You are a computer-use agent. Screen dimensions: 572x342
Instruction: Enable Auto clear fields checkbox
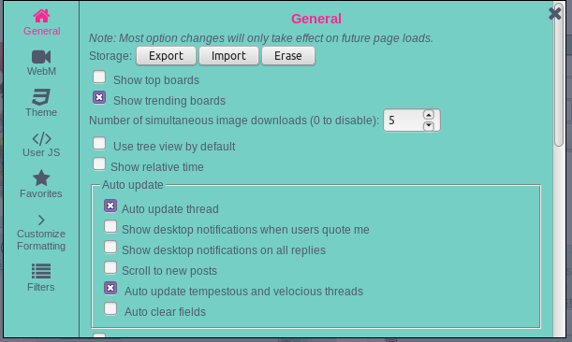click(110, 309)
